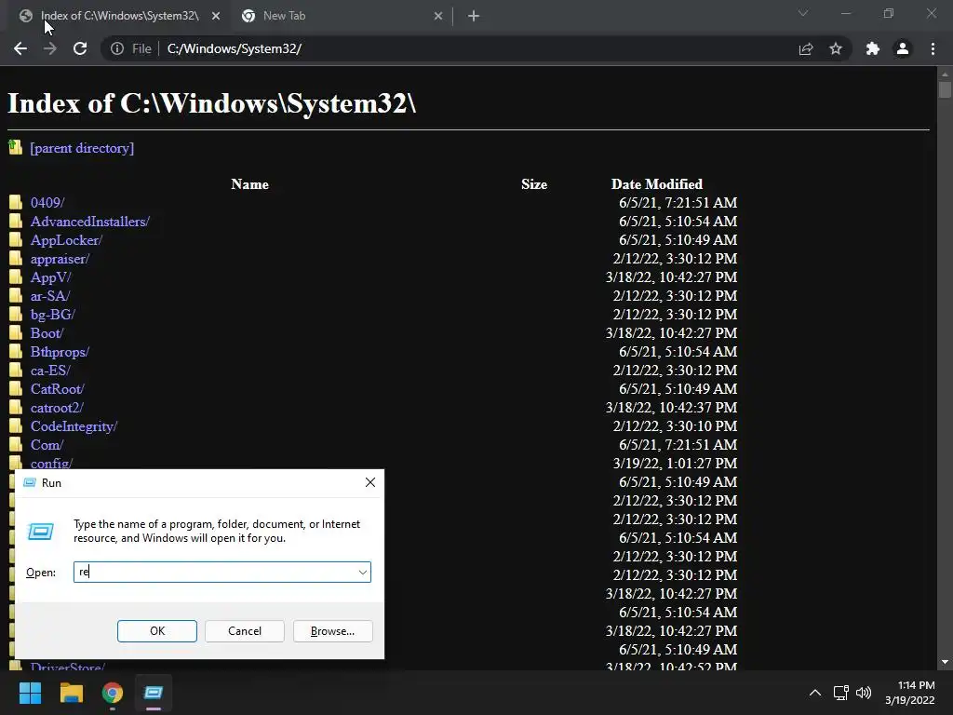Click the Date Modified column header

(x=657, y=184)
